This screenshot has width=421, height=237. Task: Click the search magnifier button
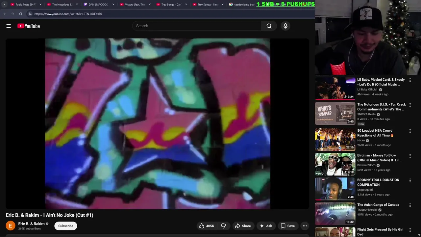click(x=269, y=26)
